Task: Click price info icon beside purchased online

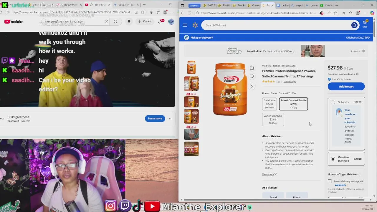Action: click(x=358, y=74)
